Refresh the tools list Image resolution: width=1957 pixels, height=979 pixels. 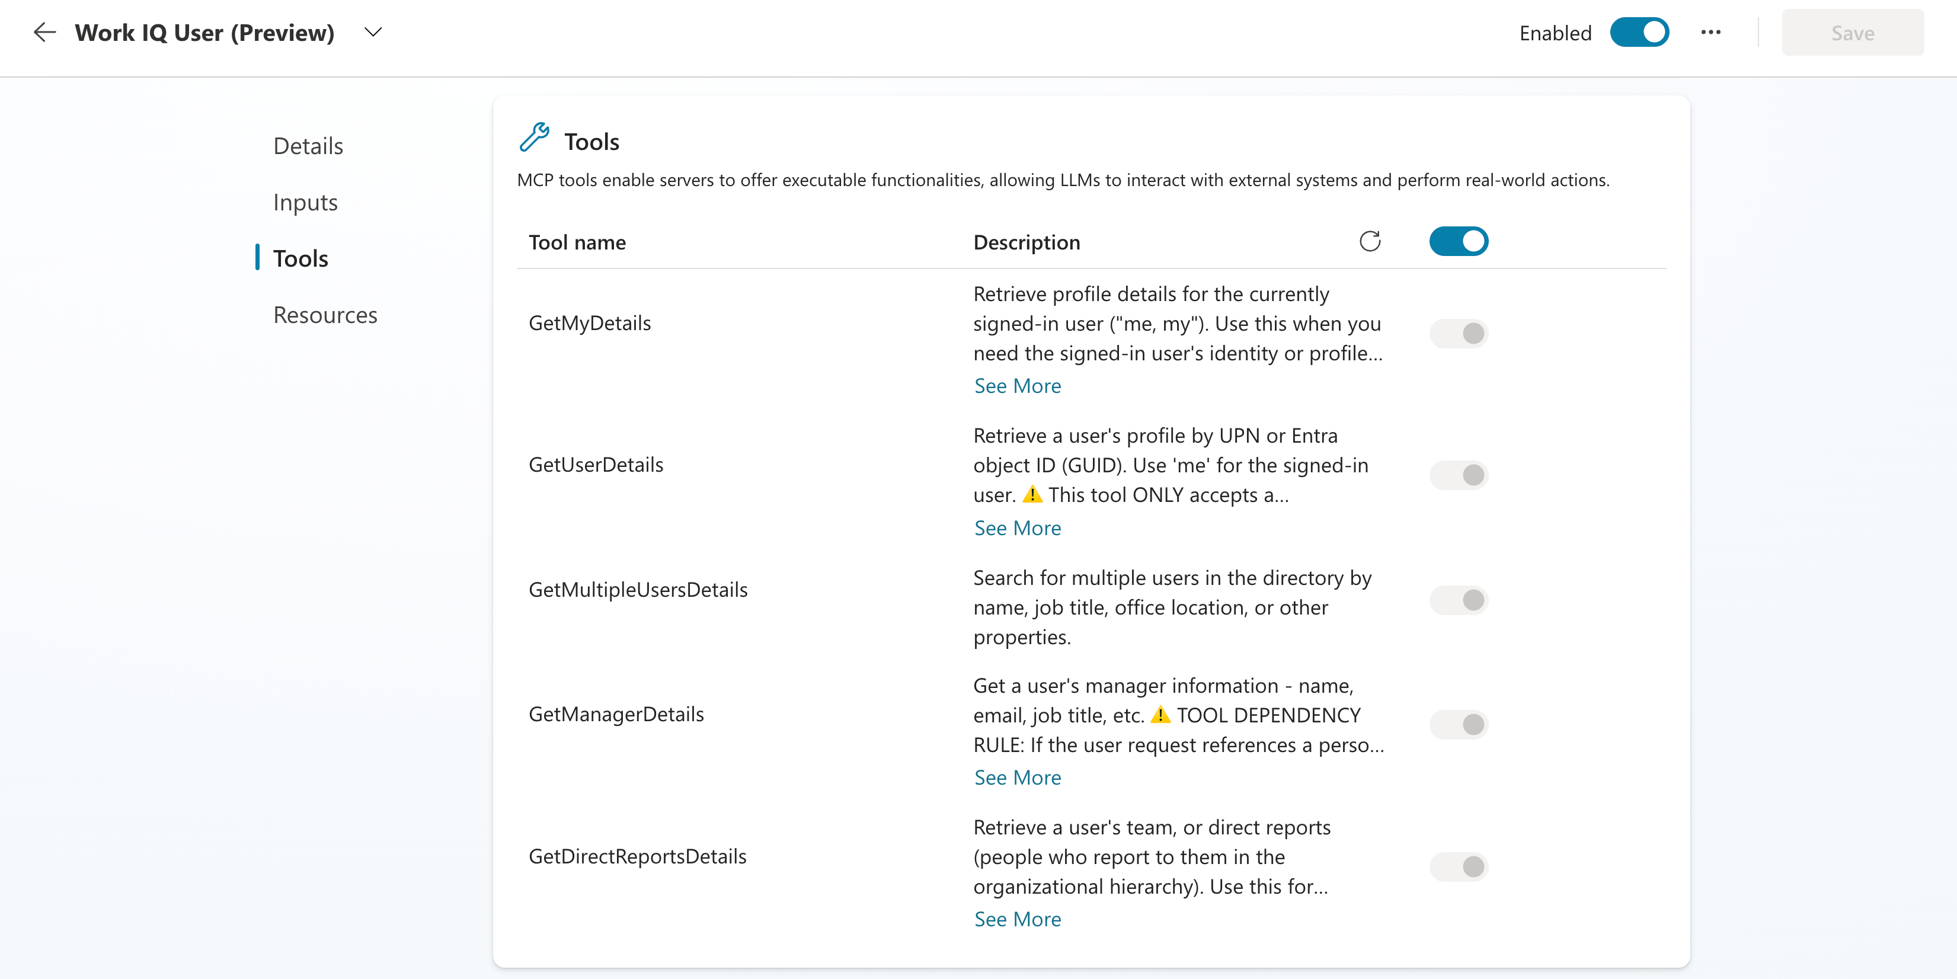(1370, 242)
